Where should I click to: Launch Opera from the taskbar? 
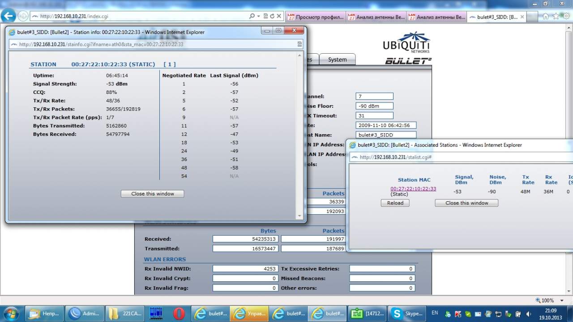tap(179, 314)
